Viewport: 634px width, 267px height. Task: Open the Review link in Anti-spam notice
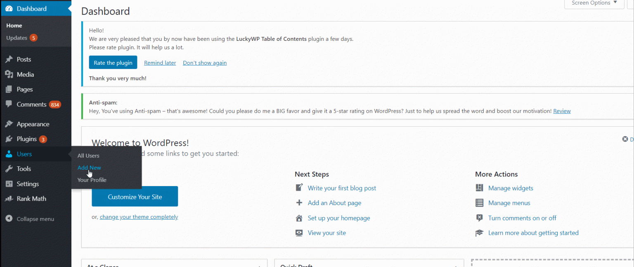point(561,111)
